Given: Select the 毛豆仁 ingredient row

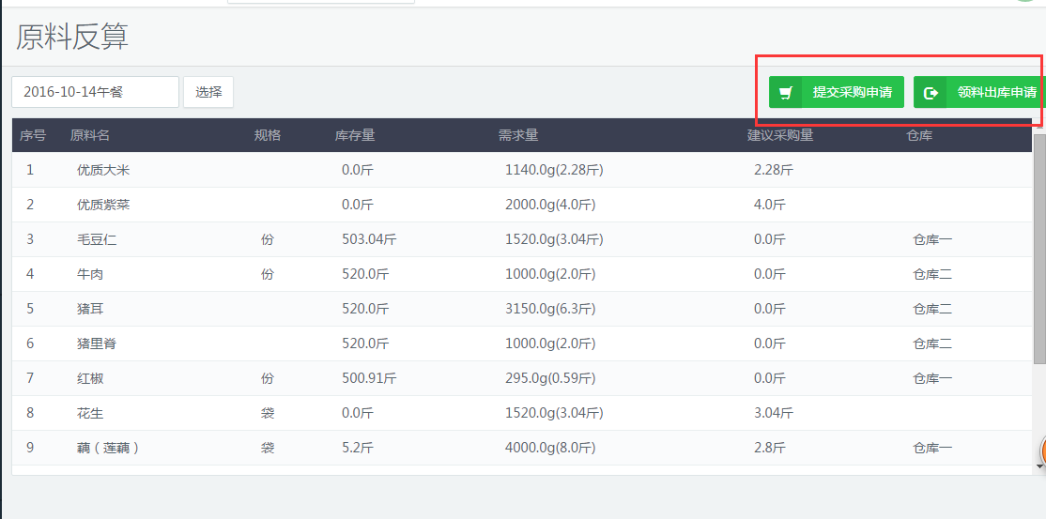Looking at the screenshot, I should pos(97,239).
